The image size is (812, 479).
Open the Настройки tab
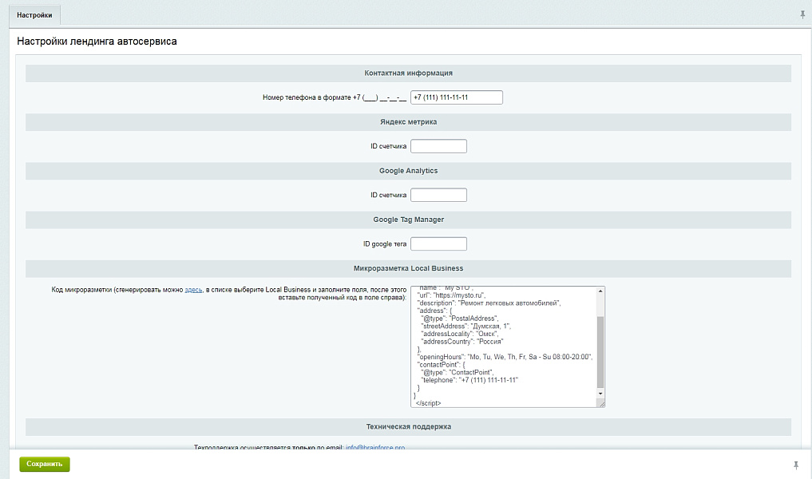pyautogui.click(x=34, y=14)
